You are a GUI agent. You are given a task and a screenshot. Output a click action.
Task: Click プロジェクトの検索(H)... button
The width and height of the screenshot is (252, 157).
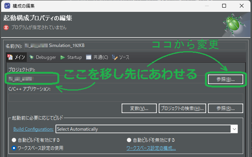(183, 108)
